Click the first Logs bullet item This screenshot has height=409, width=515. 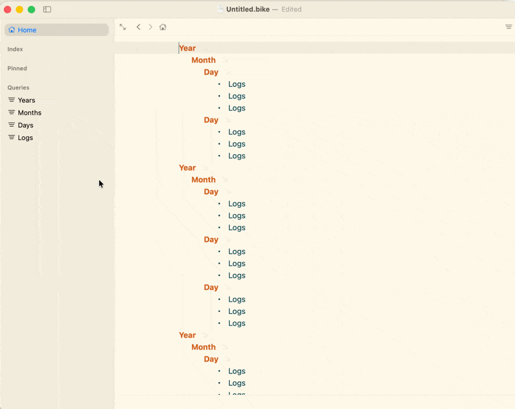click(237, 84)
